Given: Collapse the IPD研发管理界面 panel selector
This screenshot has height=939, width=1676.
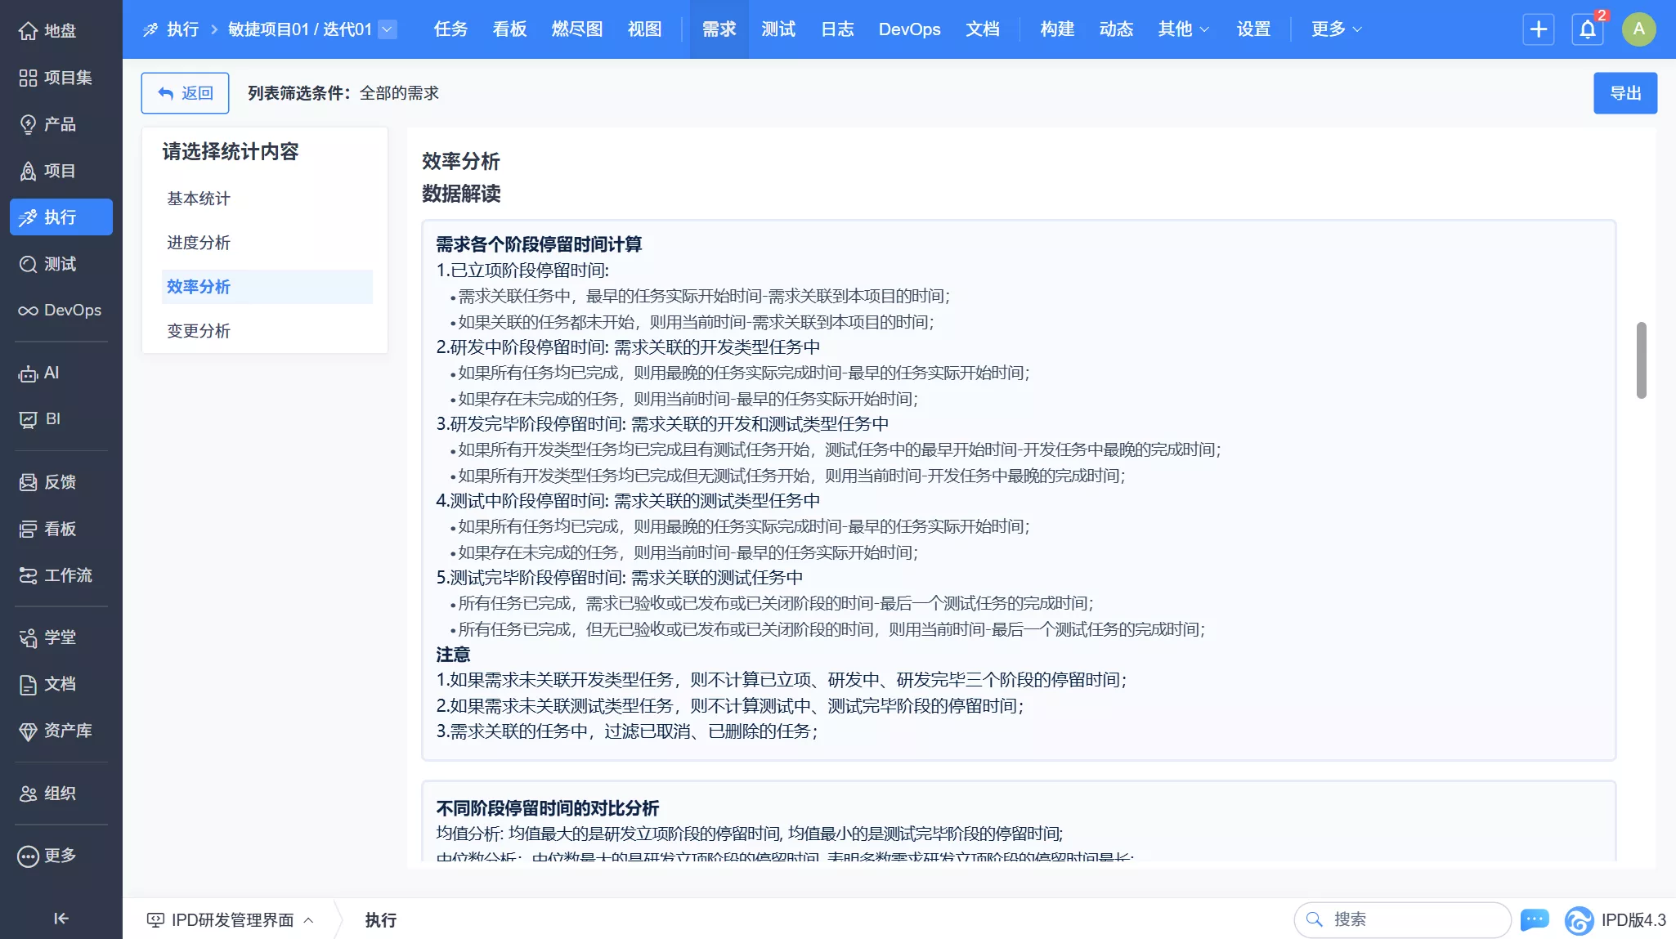Looking at the screenshot, I should click(308, 920).
